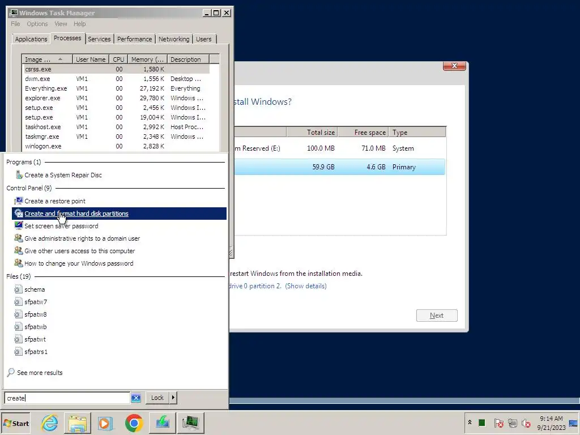The image size is (580, 435).
Task: Select the 59.9 GB Primary partition row
Action: (x=340, y=167)
